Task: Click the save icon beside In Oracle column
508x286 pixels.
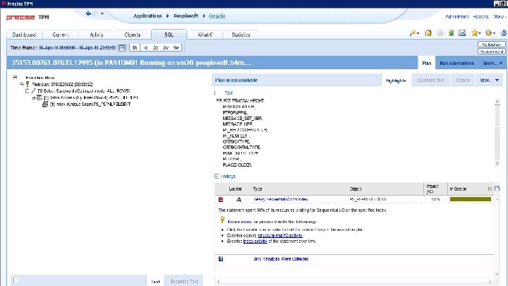Action: click(497, 189)
